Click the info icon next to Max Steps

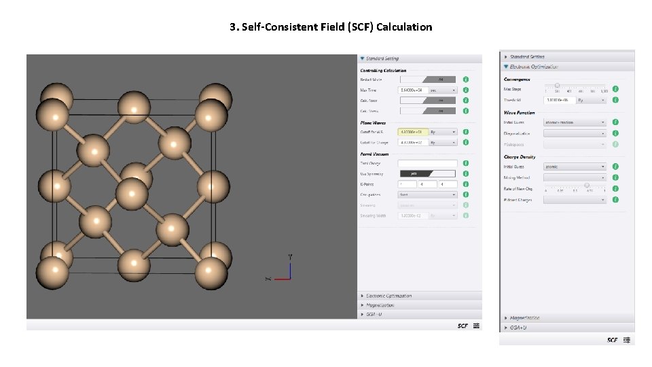615,89
